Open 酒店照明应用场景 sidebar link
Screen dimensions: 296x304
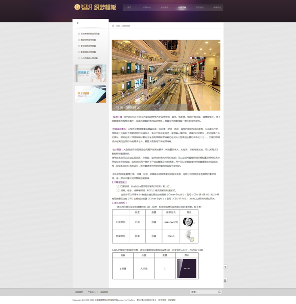point(88,40)
